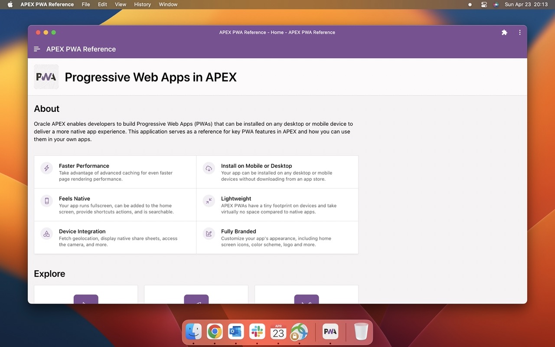This screenshot has height=347, width=555.
Task: Open the hamburger navigation menu
Action: tap(37, 49)
